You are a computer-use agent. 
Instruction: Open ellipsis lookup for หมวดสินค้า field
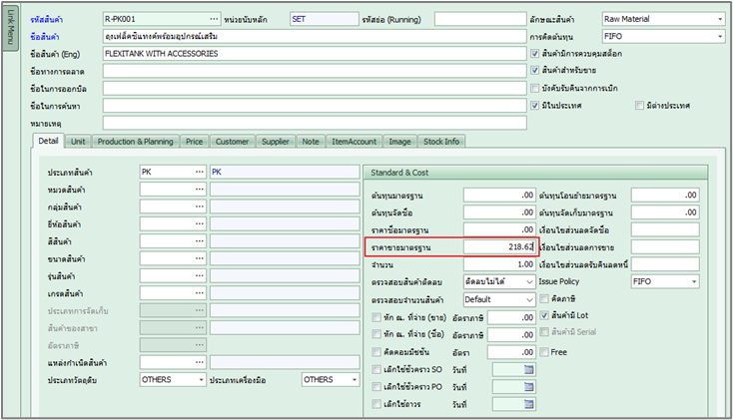(x=199, y=190)
